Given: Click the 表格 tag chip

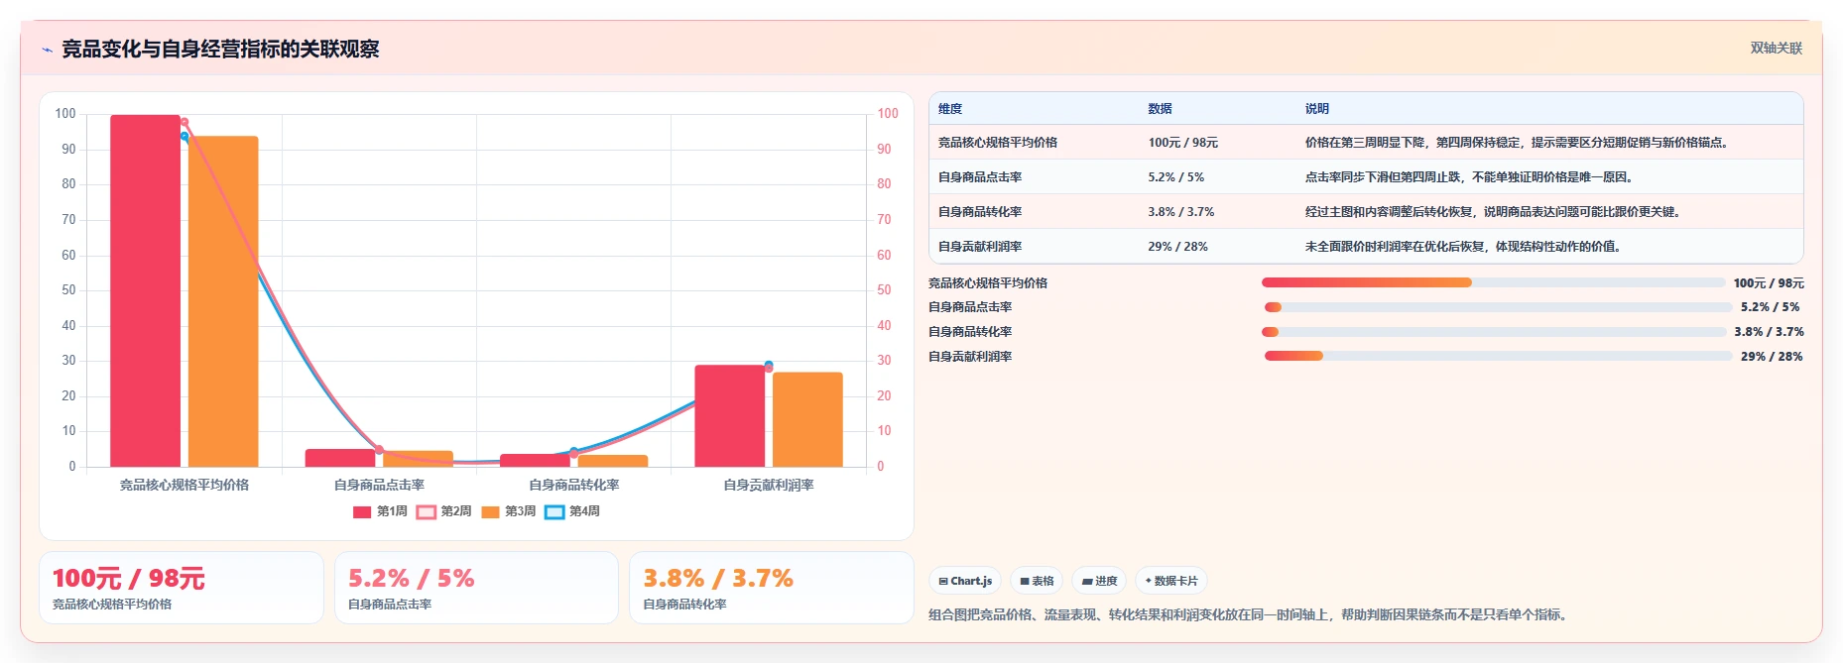Looking at the screenshot, I should point(1037,581).
